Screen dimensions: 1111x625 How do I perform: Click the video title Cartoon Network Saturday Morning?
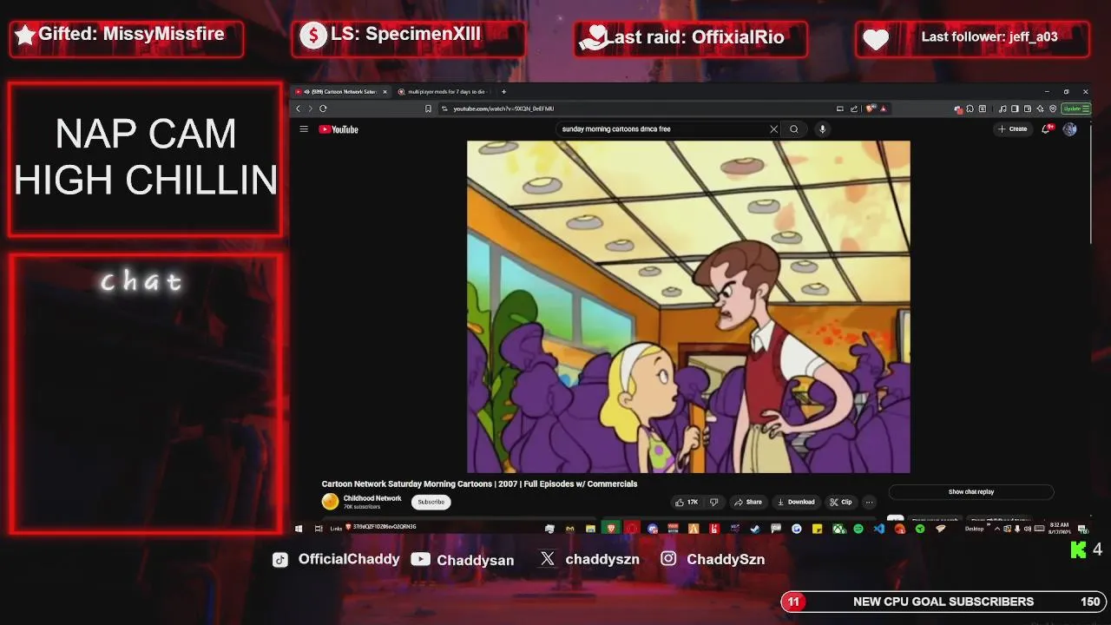tap(479, 484)
